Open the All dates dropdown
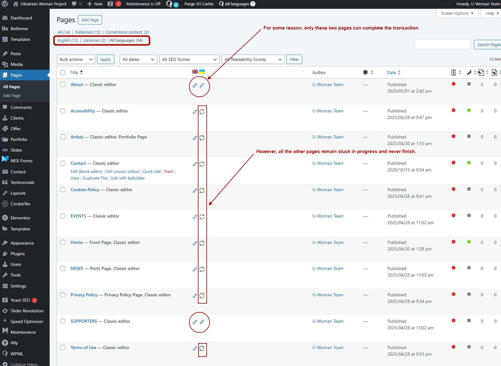The image size is (501, 366). 138,59
